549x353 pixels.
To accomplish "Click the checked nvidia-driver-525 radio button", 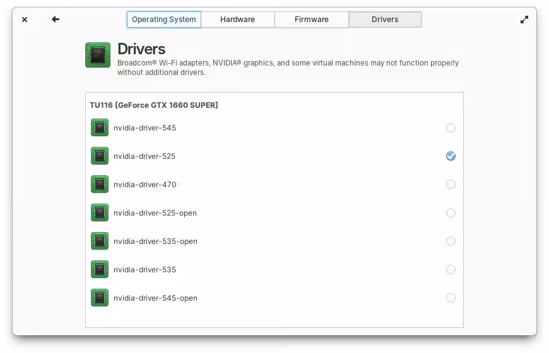I will click(451, 156).
